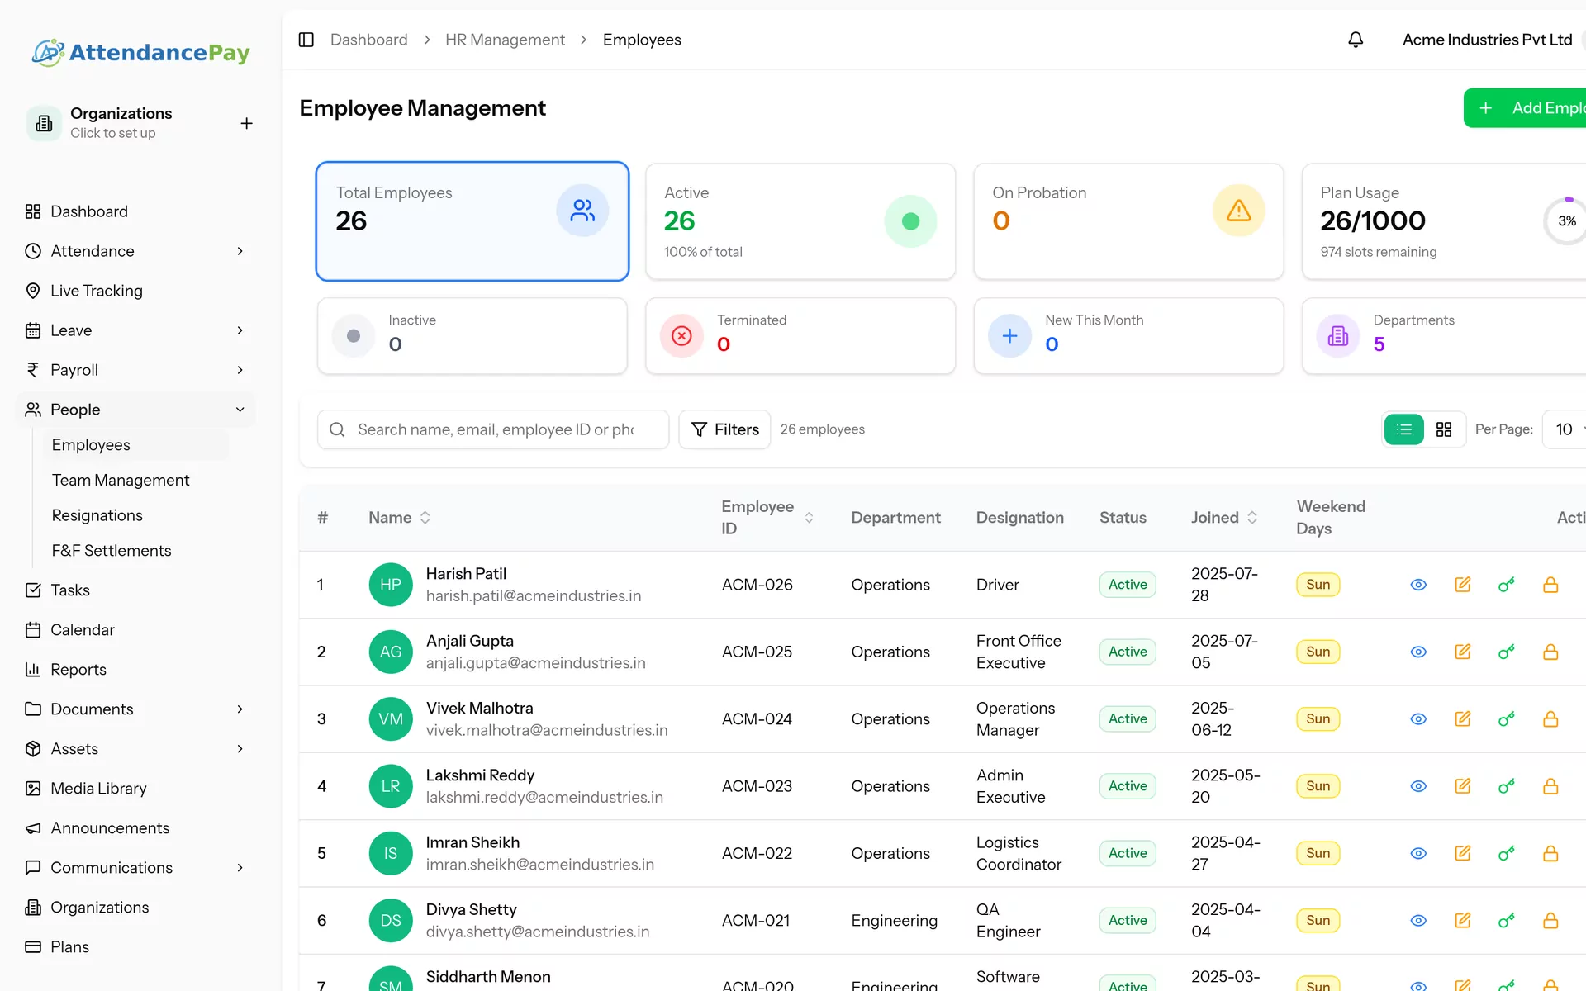View Lakshmi Reddy's details via eye icon
Viewport: 1586px width, 991px height.
(1418, 786)
